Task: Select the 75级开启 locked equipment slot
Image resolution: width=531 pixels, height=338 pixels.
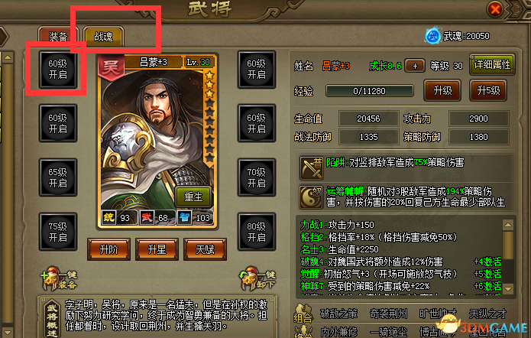Action: tap(58, 232)
